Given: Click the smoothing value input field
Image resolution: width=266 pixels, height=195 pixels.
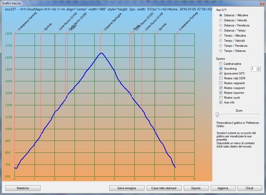Looking at the screenshot, I should click(253, 69).
